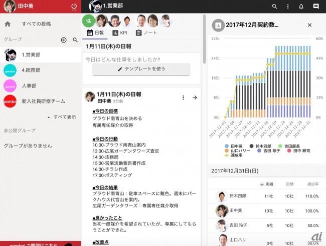Click post author avatar of 田中葵
Image resolution: width=326 pixels, height=246 pixels.
(x=90, y=96)
